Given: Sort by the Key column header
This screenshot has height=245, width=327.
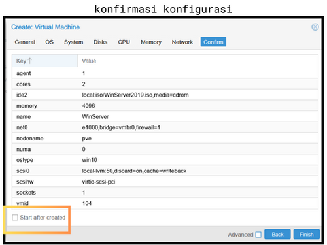Looking at the screenshot, I should (x=44, y=61).
